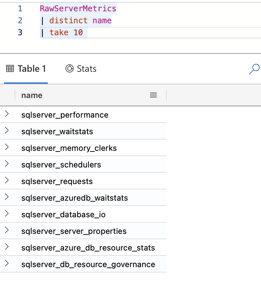Open the name column menu icon

pos(153,95)
